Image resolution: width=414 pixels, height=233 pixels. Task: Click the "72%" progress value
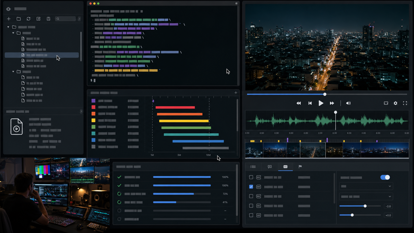point(225,194)
